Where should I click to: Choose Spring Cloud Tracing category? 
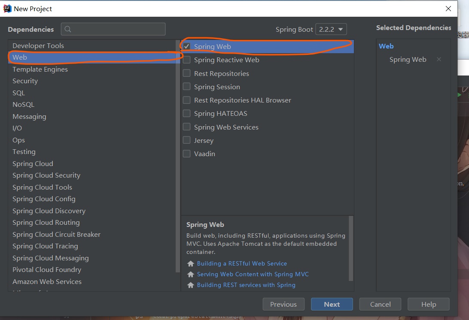point(92,246)
